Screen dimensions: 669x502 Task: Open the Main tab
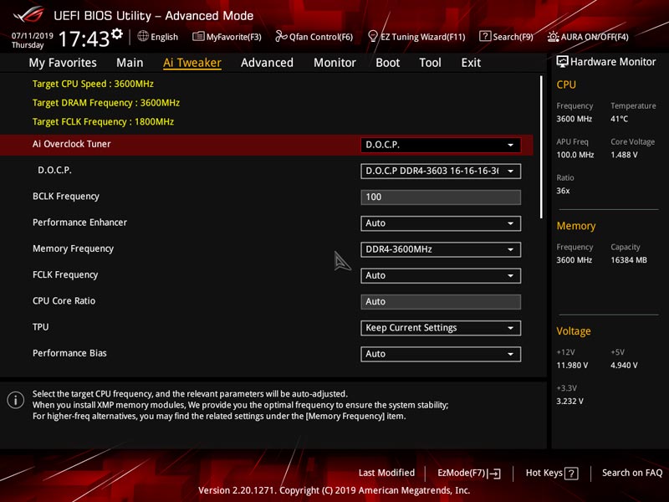(130, 63)
